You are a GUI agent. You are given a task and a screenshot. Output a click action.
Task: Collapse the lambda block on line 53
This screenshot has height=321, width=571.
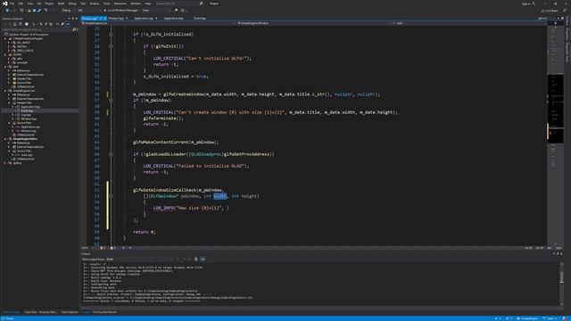pyautogui.click(x=111, y=196)
